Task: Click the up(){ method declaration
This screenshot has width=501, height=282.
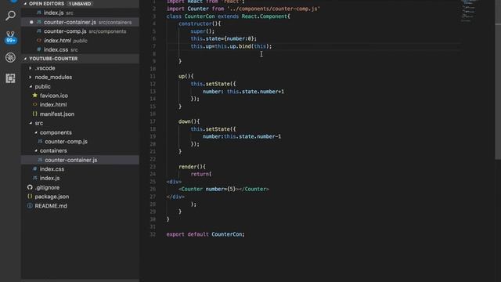Action: coord(186,77)
